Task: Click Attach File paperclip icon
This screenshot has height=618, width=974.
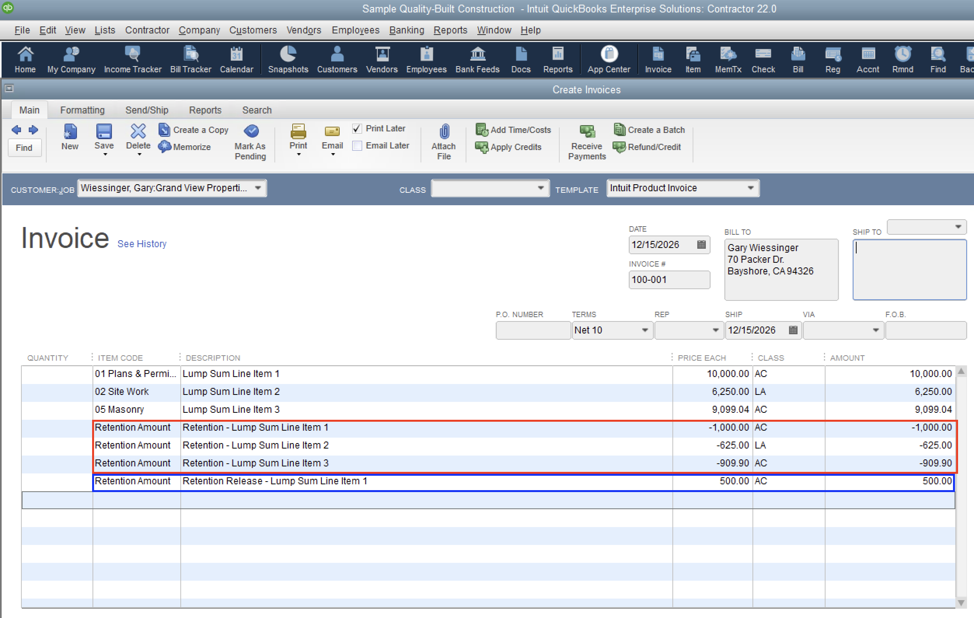Action: pos(444,142)
